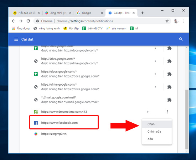
Task: Expand the https://drive.google.com row arrow
Action: tap(155, 87)
